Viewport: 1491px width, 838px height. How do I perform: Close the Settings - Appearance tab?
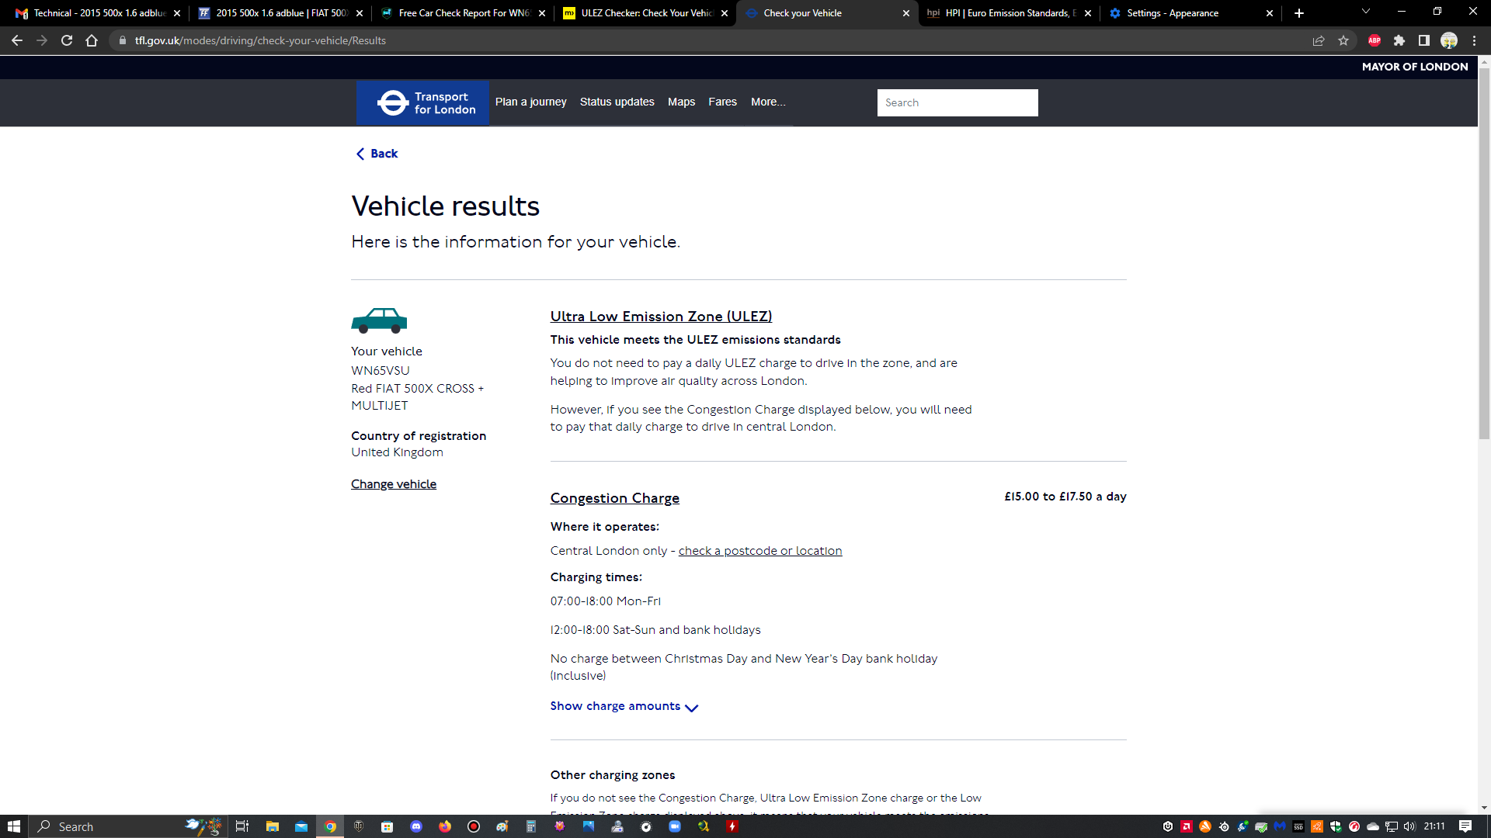pyautogui.click(x=1270, y=13)
